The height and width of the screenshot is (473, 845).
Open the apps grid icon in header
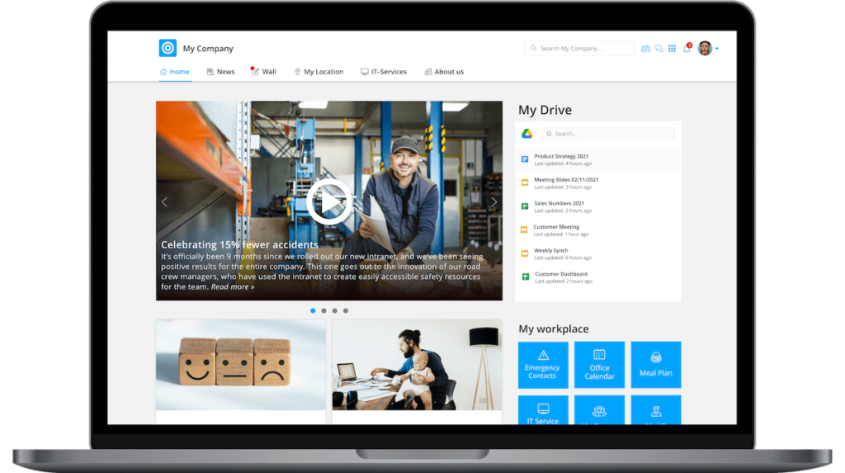672,49
